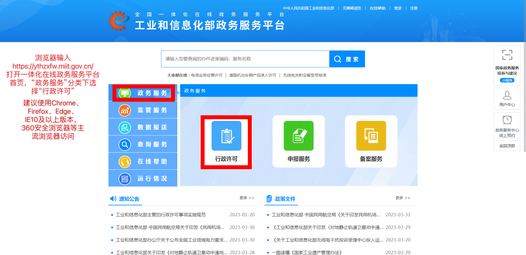Open notice 工业和信息化部主管的行政许可事项实施规范
Screen dimensions: 526x255
tap(161, 215)
